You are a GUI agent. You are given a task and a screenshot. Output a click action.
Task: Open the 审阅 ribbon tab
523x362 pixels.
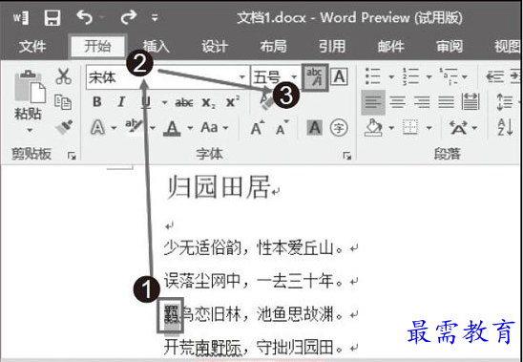coord(450,47)
